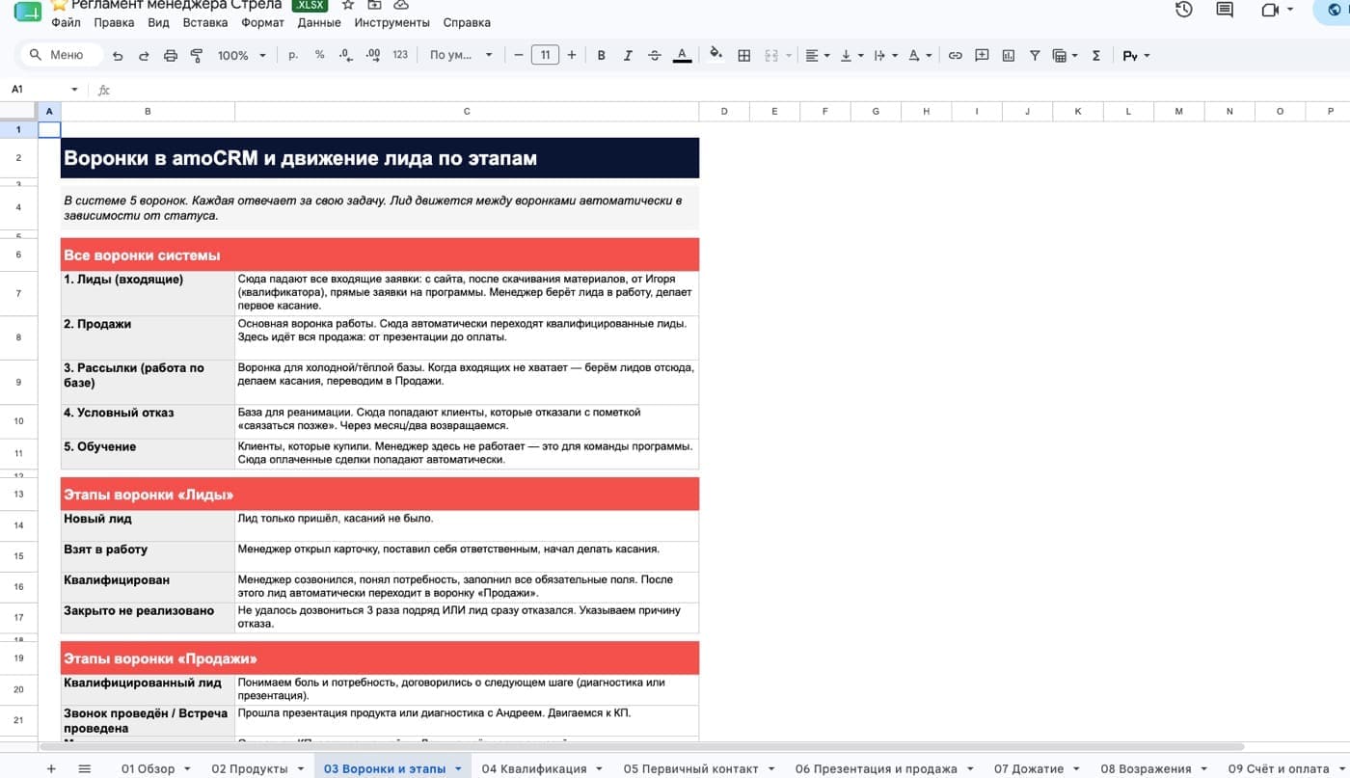Open the horizontal align dropdown
The width and height of the screenshot is (1350, 778).
tap(817, 56)
